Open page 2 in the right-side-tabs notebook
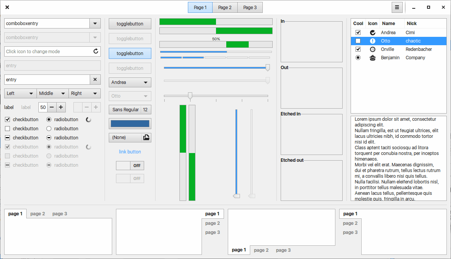The height and width of the screenshot is (259, 451). 213,223
